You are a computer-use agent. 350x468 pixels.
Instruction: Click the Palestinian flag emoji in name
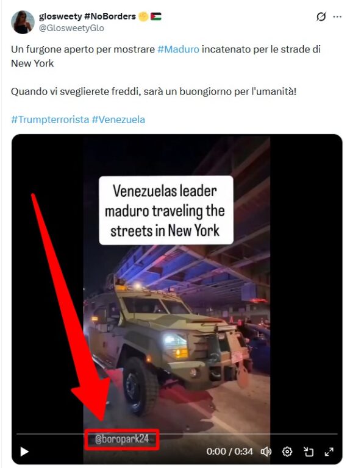[x=156, y=16]
